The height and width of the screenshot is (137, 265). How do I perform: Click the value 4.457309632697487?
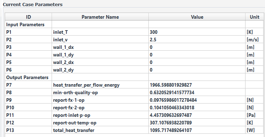[197, 115]
